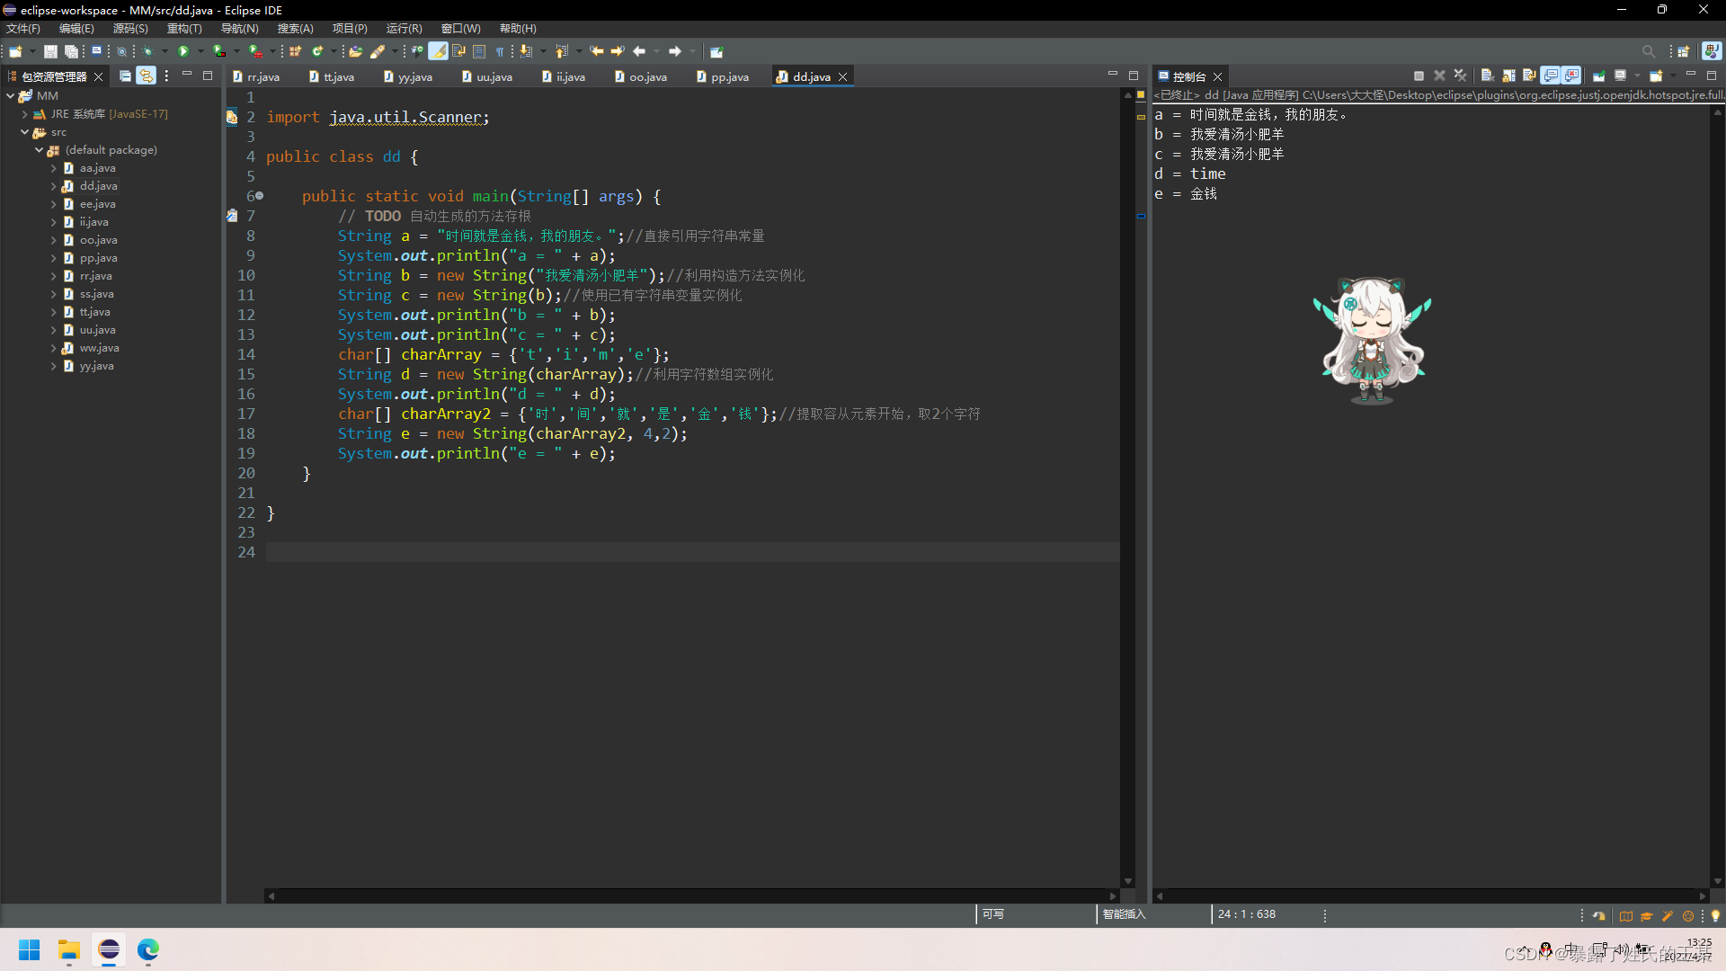The width and height of the screenshot is (1726, 971).
Task: Collapse the src folder in Package Explorer
Action: pyautogui.click(x=26, y=132)
